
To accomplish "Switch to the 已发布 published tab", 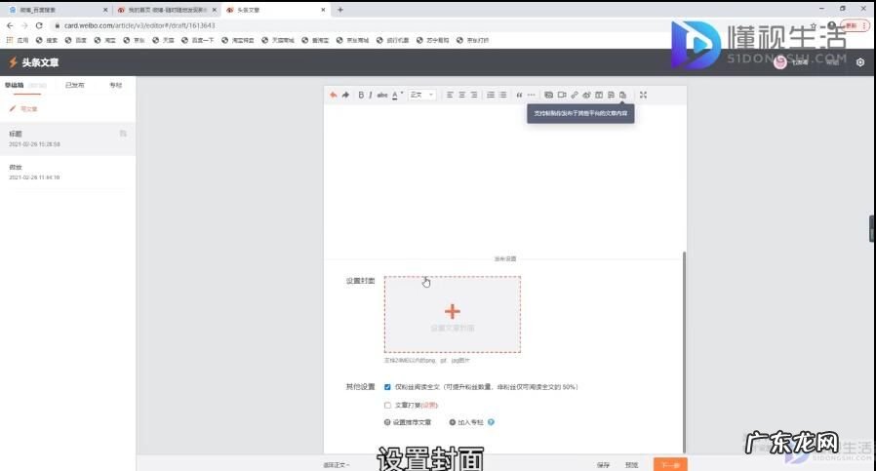I will [x=75, y=86].
